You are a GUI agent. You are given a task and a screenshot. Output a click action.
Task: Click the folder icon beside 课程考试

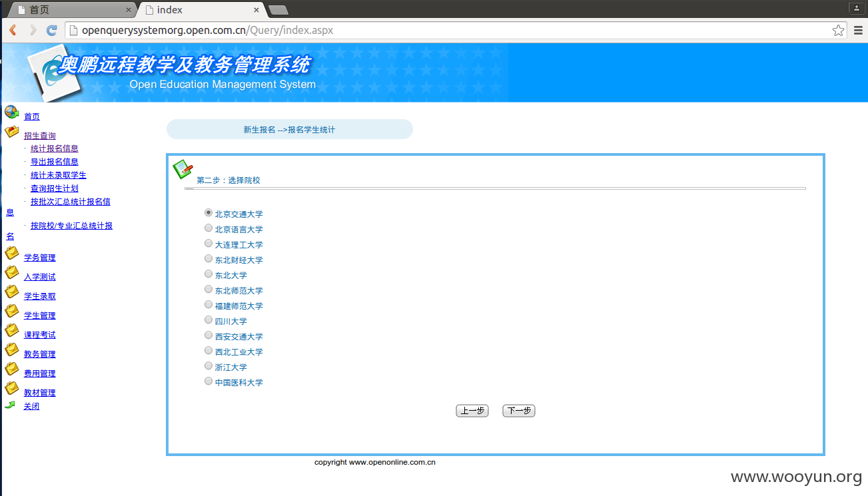tap(11, 330)
